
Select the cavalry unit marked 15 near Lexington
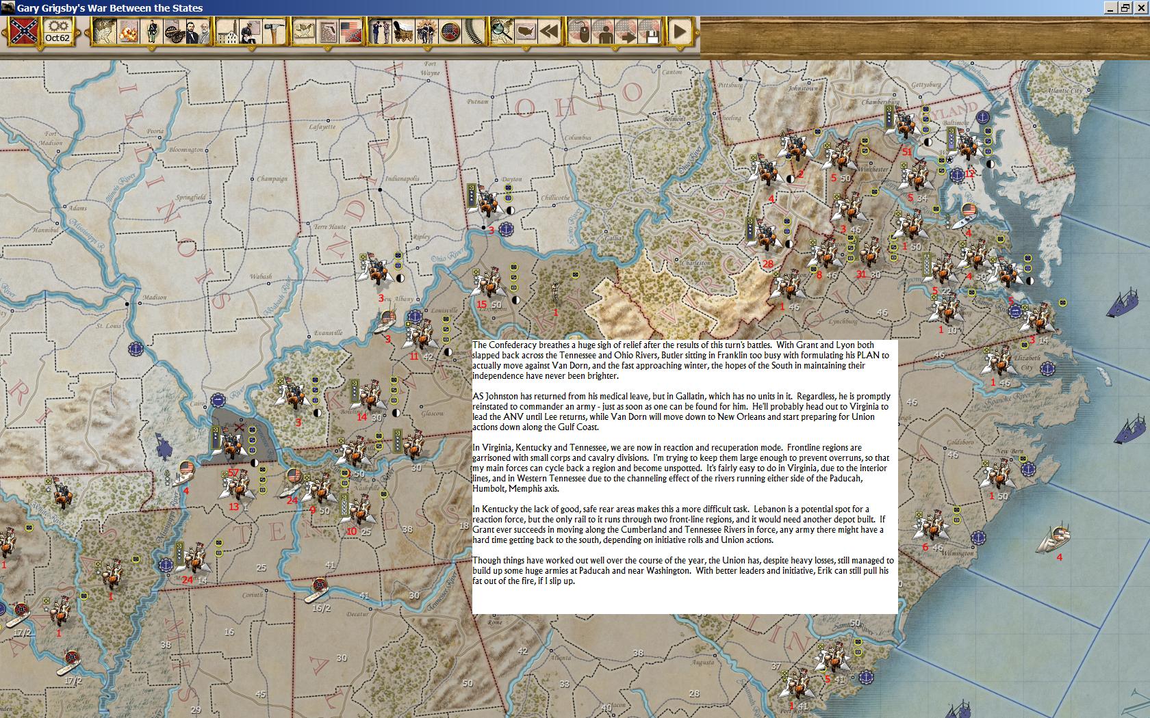(488, 283)
